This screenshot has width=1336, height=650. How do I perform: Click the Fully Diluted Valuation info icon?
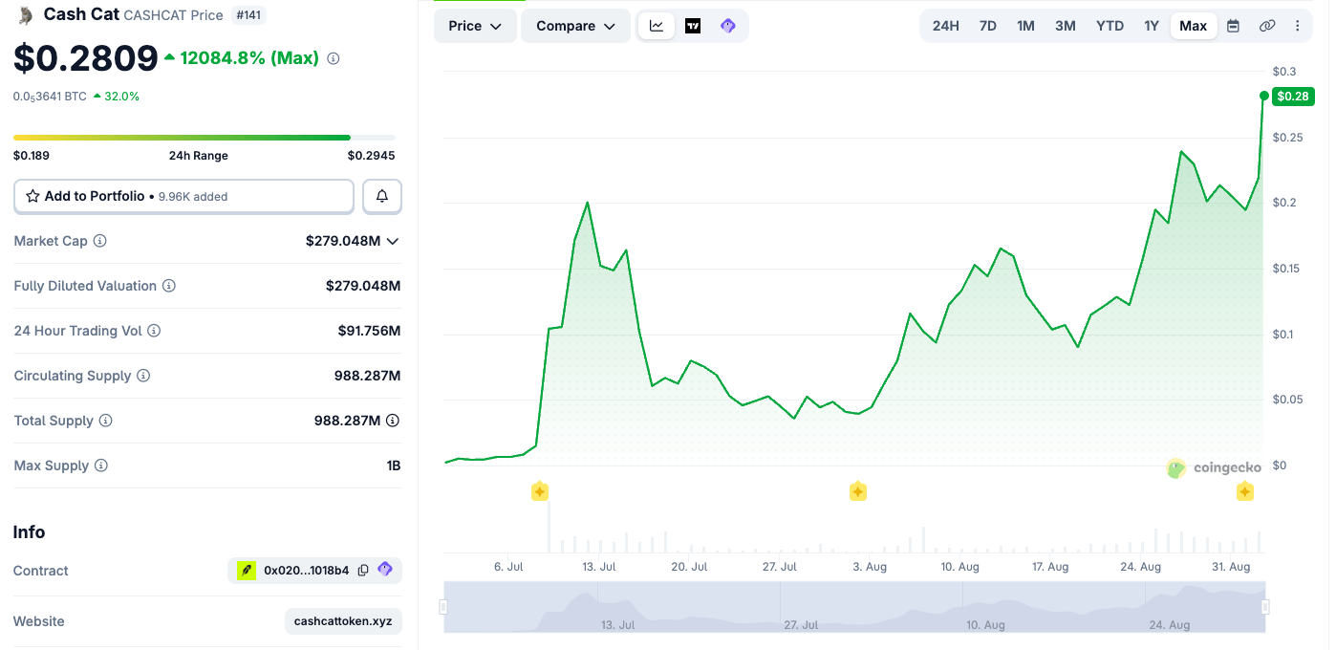[169, 286]
